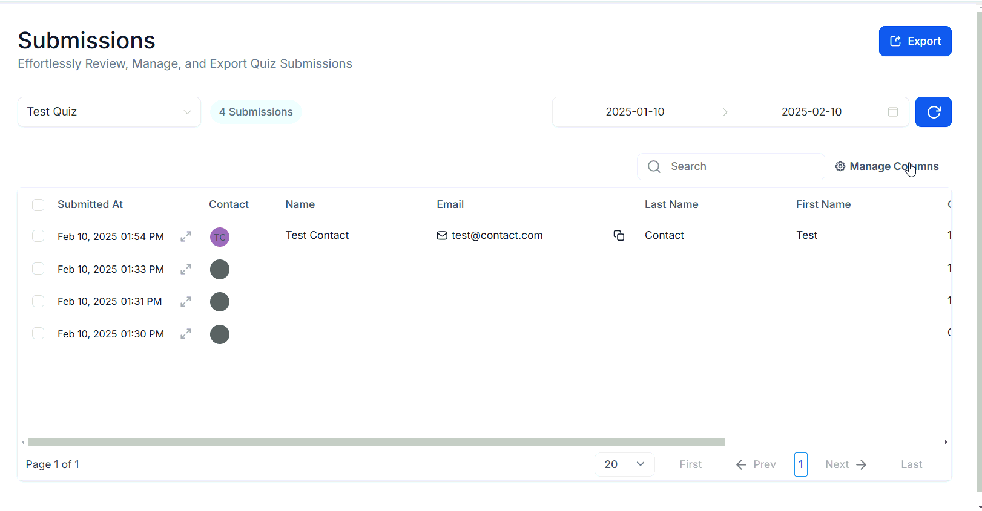Screen dimensions: 982x511
Task: Expand the 01:30 PM submission details
Action: tap(186, 334)
